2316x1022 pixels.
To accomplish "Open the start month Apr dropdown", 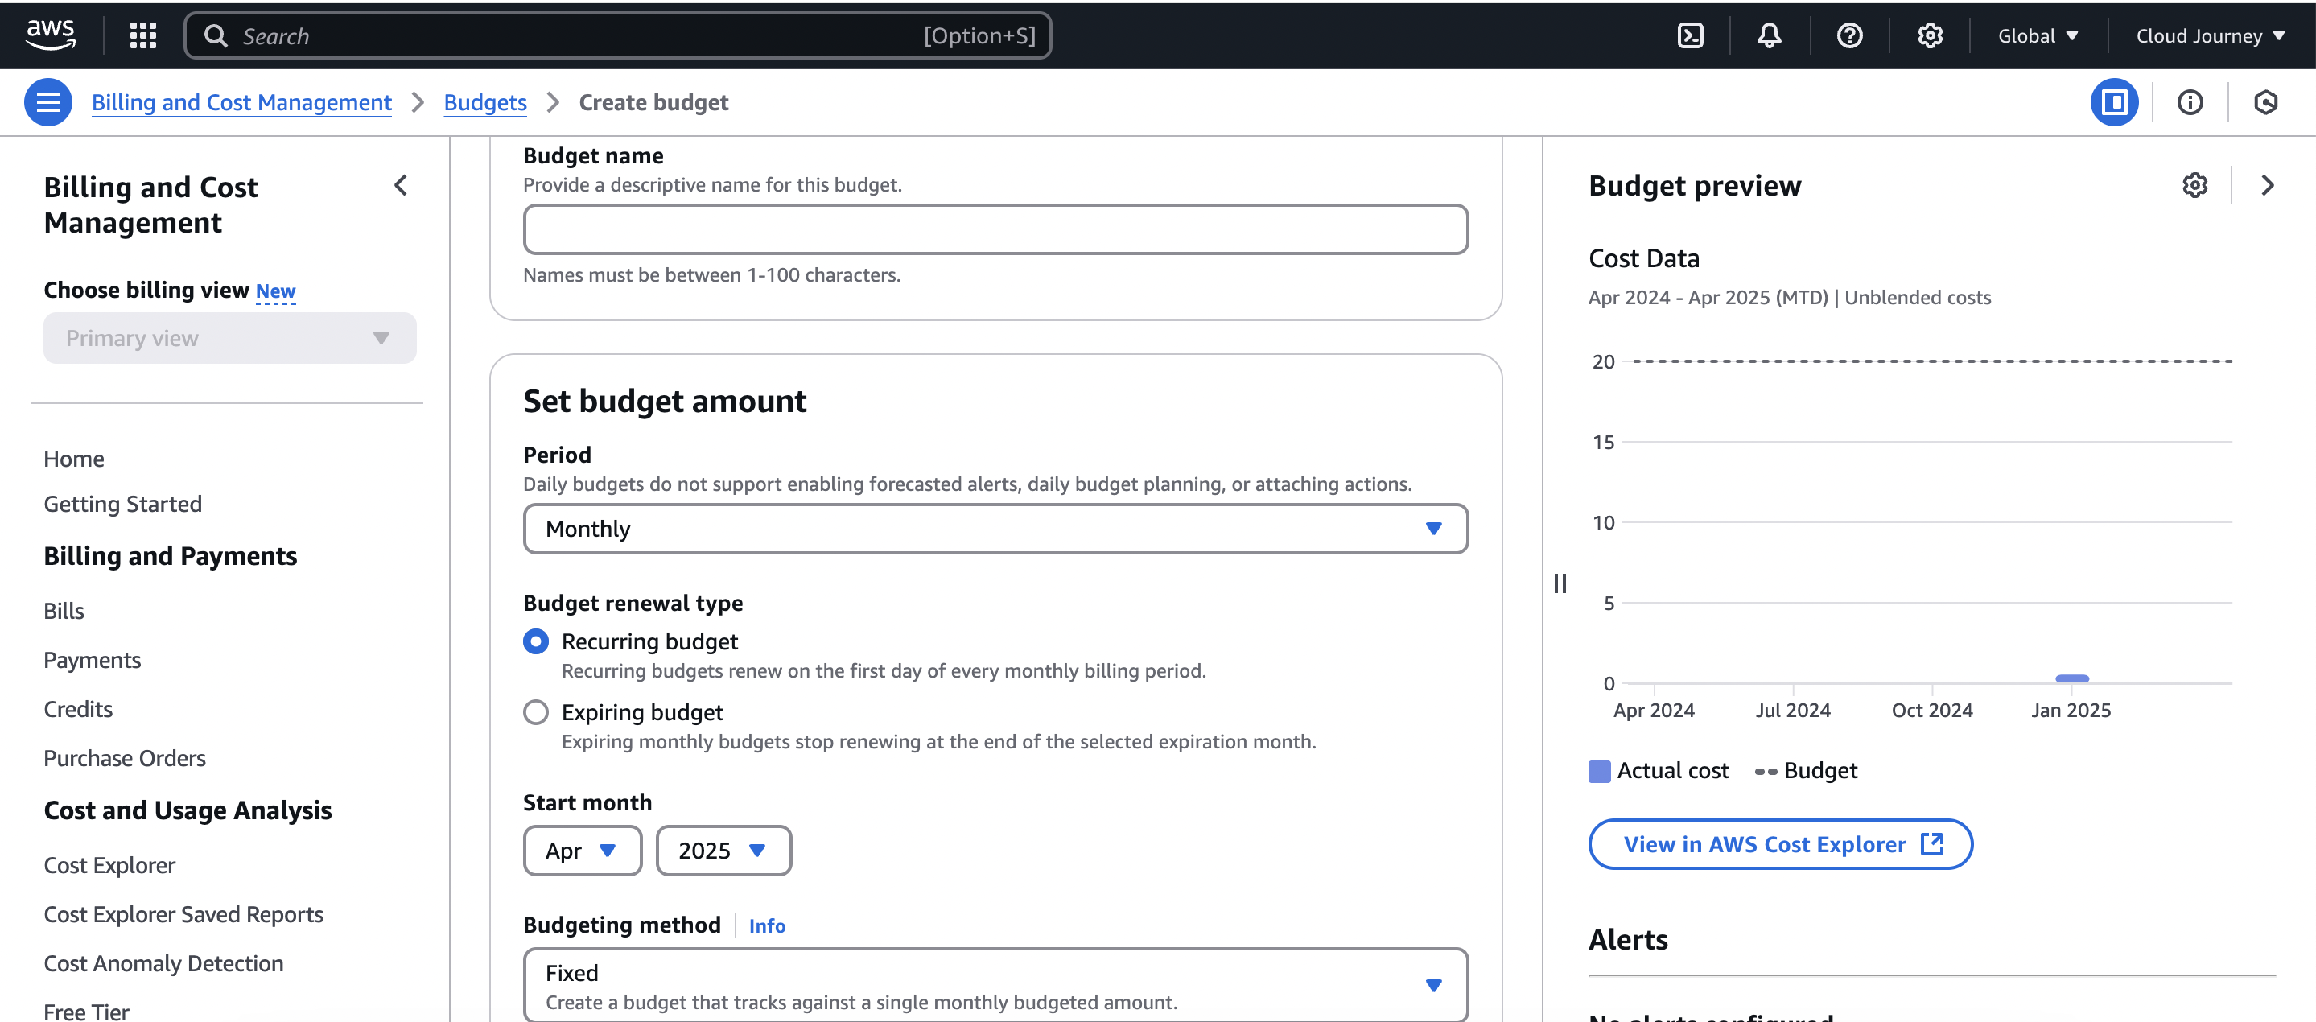I will (x=583, y=851).
